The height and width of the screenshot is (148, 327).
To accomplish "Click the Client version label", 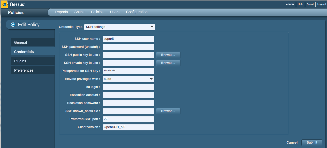I will pos(89,127).
